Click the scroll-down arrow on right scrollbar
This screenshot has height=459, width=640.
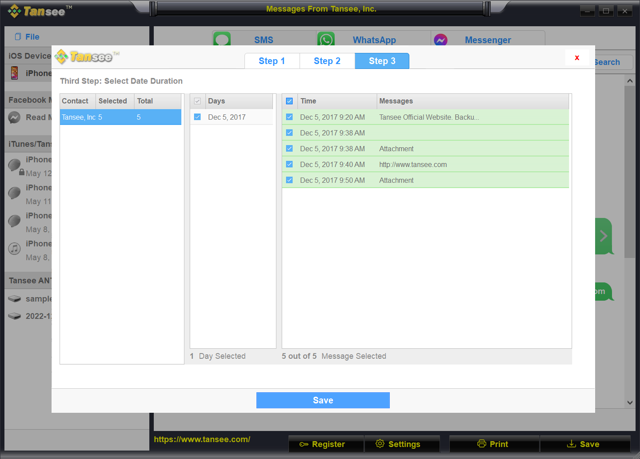pos(630,403)
